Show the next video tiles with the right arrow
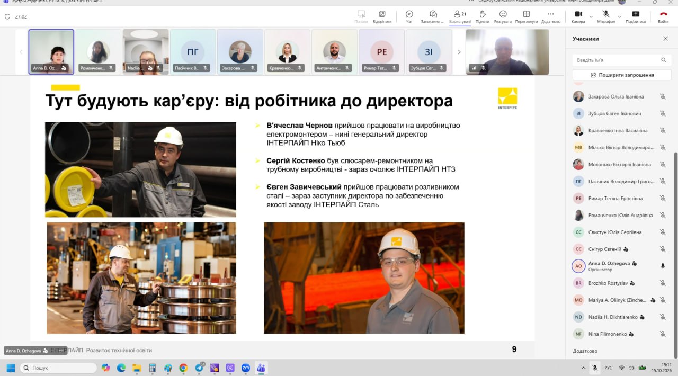This screenshot has height=376, width=678. pos(459,52)
